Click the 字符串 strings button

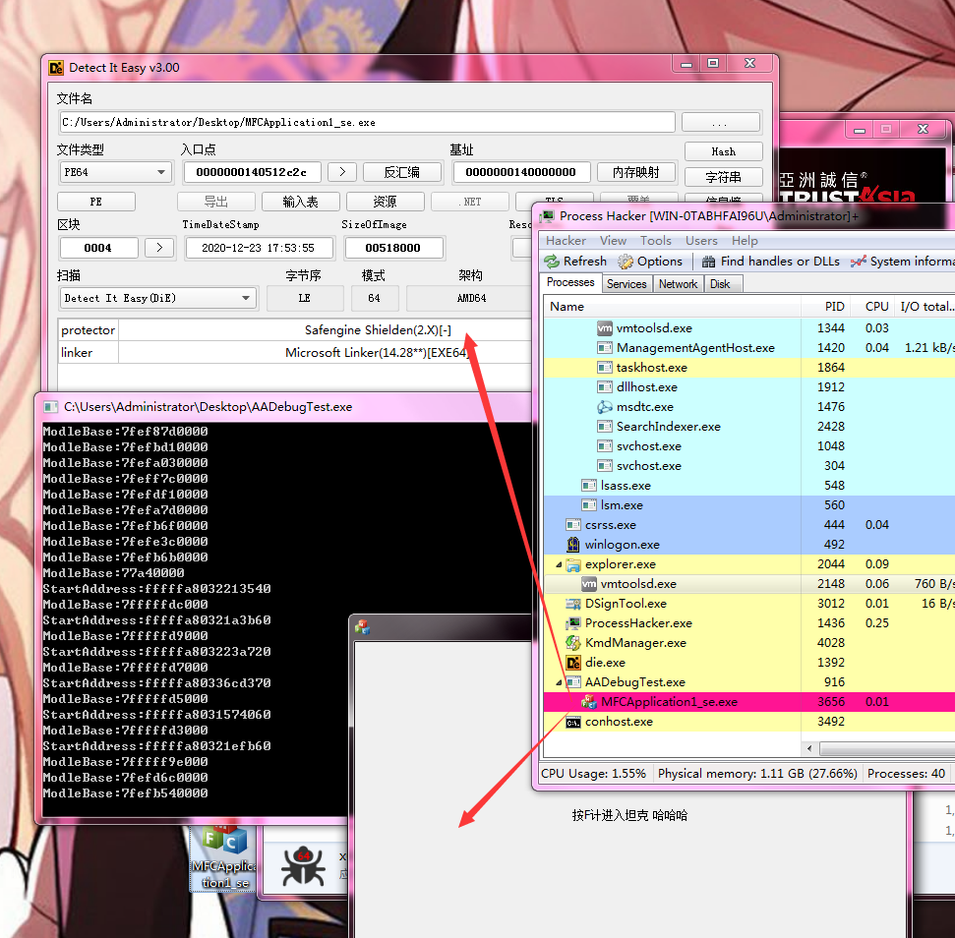pyautogui.click(x=724, y=177)
